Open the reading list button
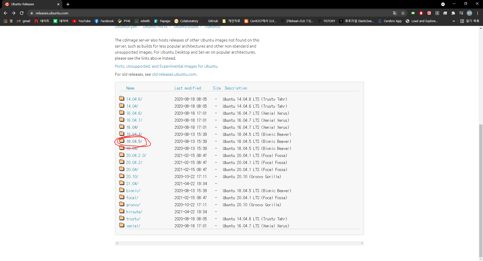This screenshot has width=483, height=261. coord(470,21)
